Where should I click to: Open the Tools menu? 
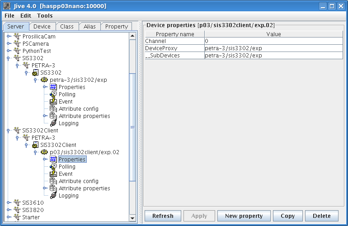(x=45, y=16)
